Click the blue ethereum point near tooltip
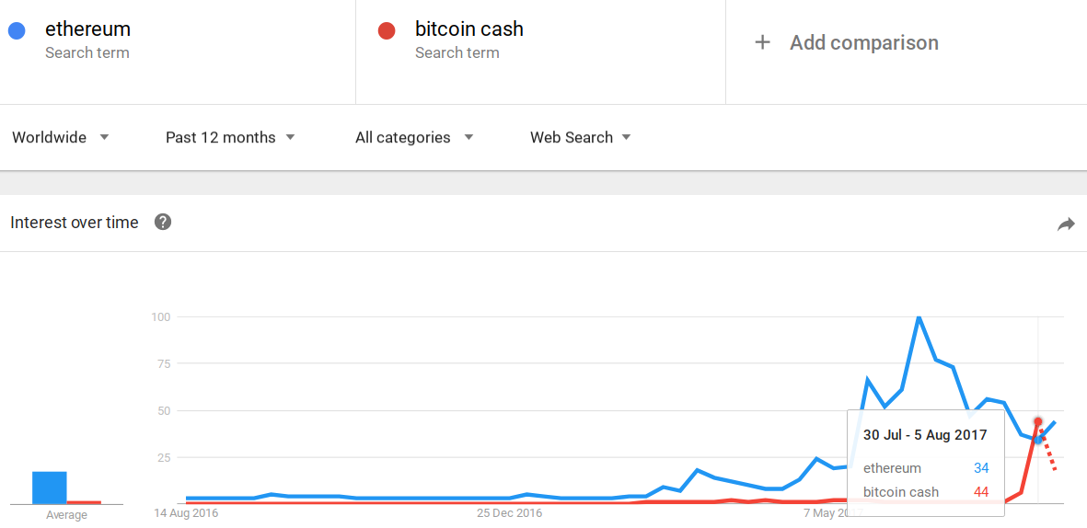Screen dimensions: 1087x528 click(1038, 440)
